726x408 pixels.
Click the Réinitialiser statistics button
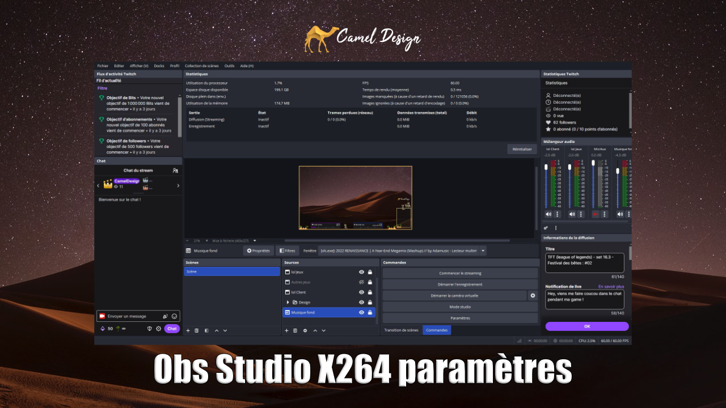click(x=522, y=149)
